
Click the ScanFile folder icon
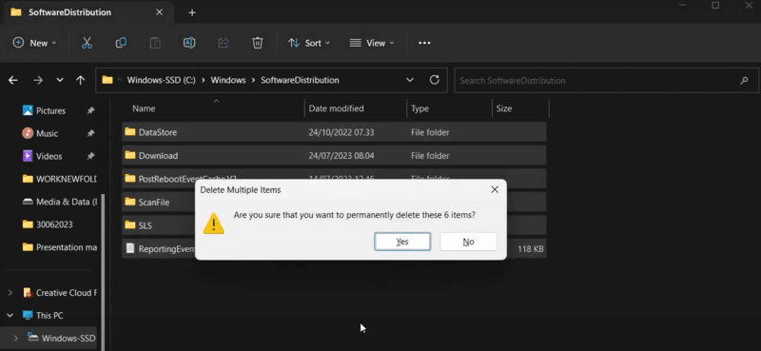130,202
